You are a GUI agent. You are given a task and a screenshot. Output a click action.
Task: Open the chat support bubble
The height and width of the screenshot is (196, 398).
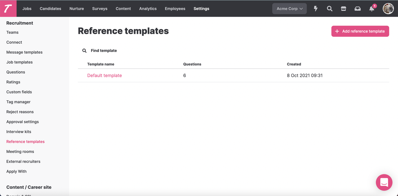[384, 182]
